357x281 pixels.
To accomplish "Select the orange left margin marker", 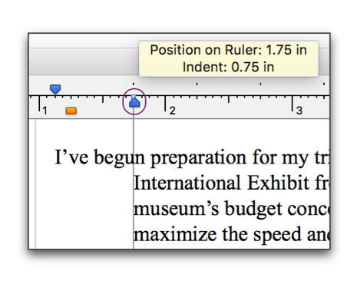I will click(x=71, y=111).
